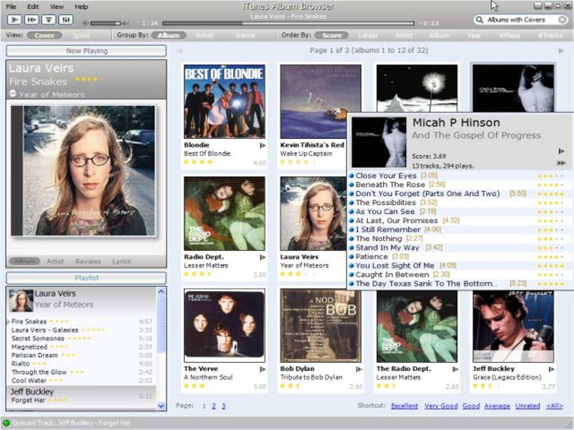Click bullet icon beside Close Your Eyes
Viewport: 574px width, 430px height.
[x=351, y=175]
